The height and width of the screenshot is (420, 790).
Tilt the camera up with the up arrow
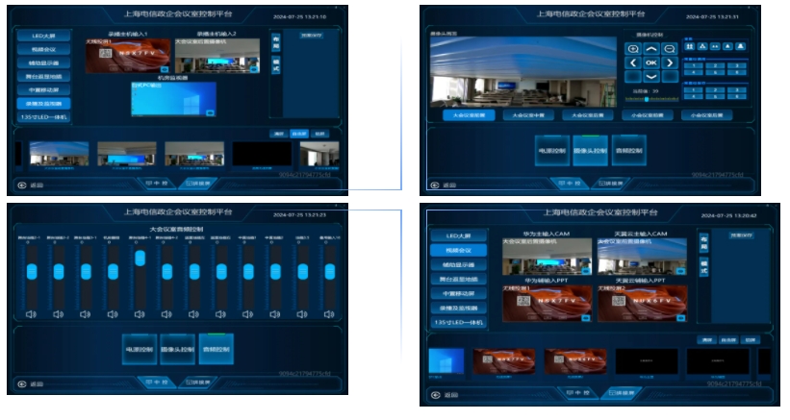(651, 49)
